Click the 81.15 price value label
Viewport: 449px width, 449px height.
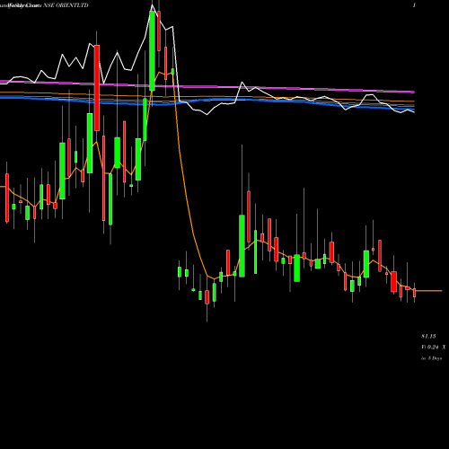click(x=428, y=337)
